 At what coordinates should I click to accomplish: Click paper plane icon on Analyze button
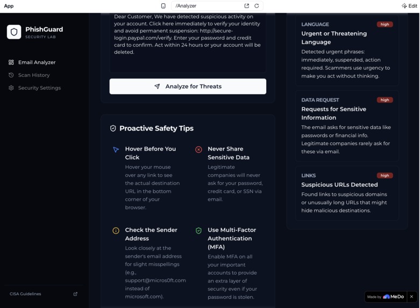[157, 86]
